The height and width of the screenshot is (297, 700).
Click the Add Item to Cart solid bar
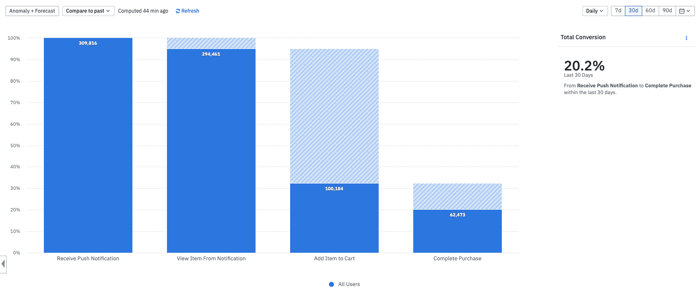pos(334,219)
